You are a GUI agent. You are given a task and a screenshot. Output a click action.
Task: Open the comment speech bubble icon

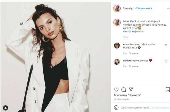123,90
